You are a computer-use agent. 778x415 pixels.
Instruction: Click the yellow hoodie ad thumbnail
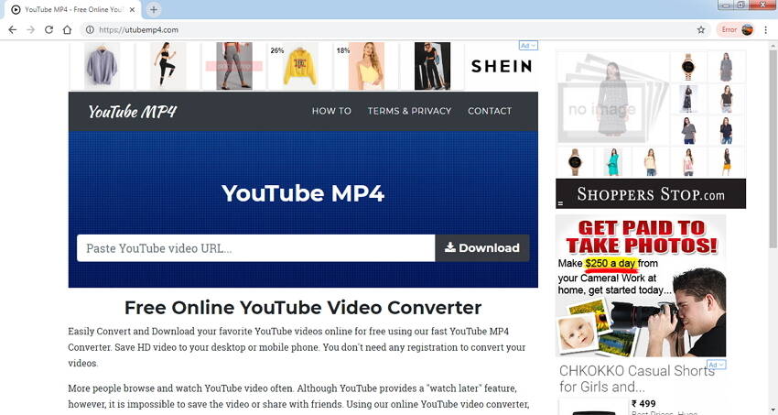300,66
